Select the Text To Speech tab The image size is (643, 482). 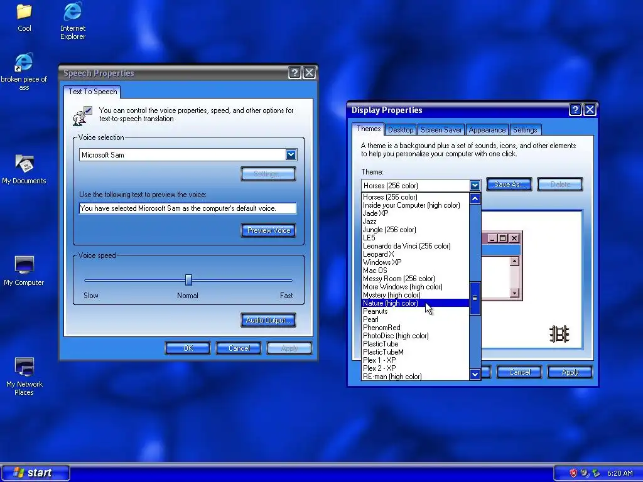tap(93, 92)
